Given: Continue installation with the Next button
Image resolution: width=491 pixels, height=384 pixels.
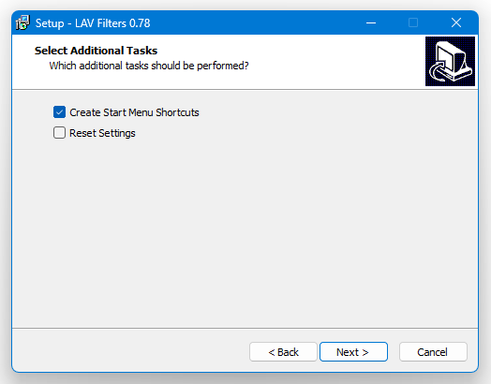Looking at the screenshot, I should point(353,352).
